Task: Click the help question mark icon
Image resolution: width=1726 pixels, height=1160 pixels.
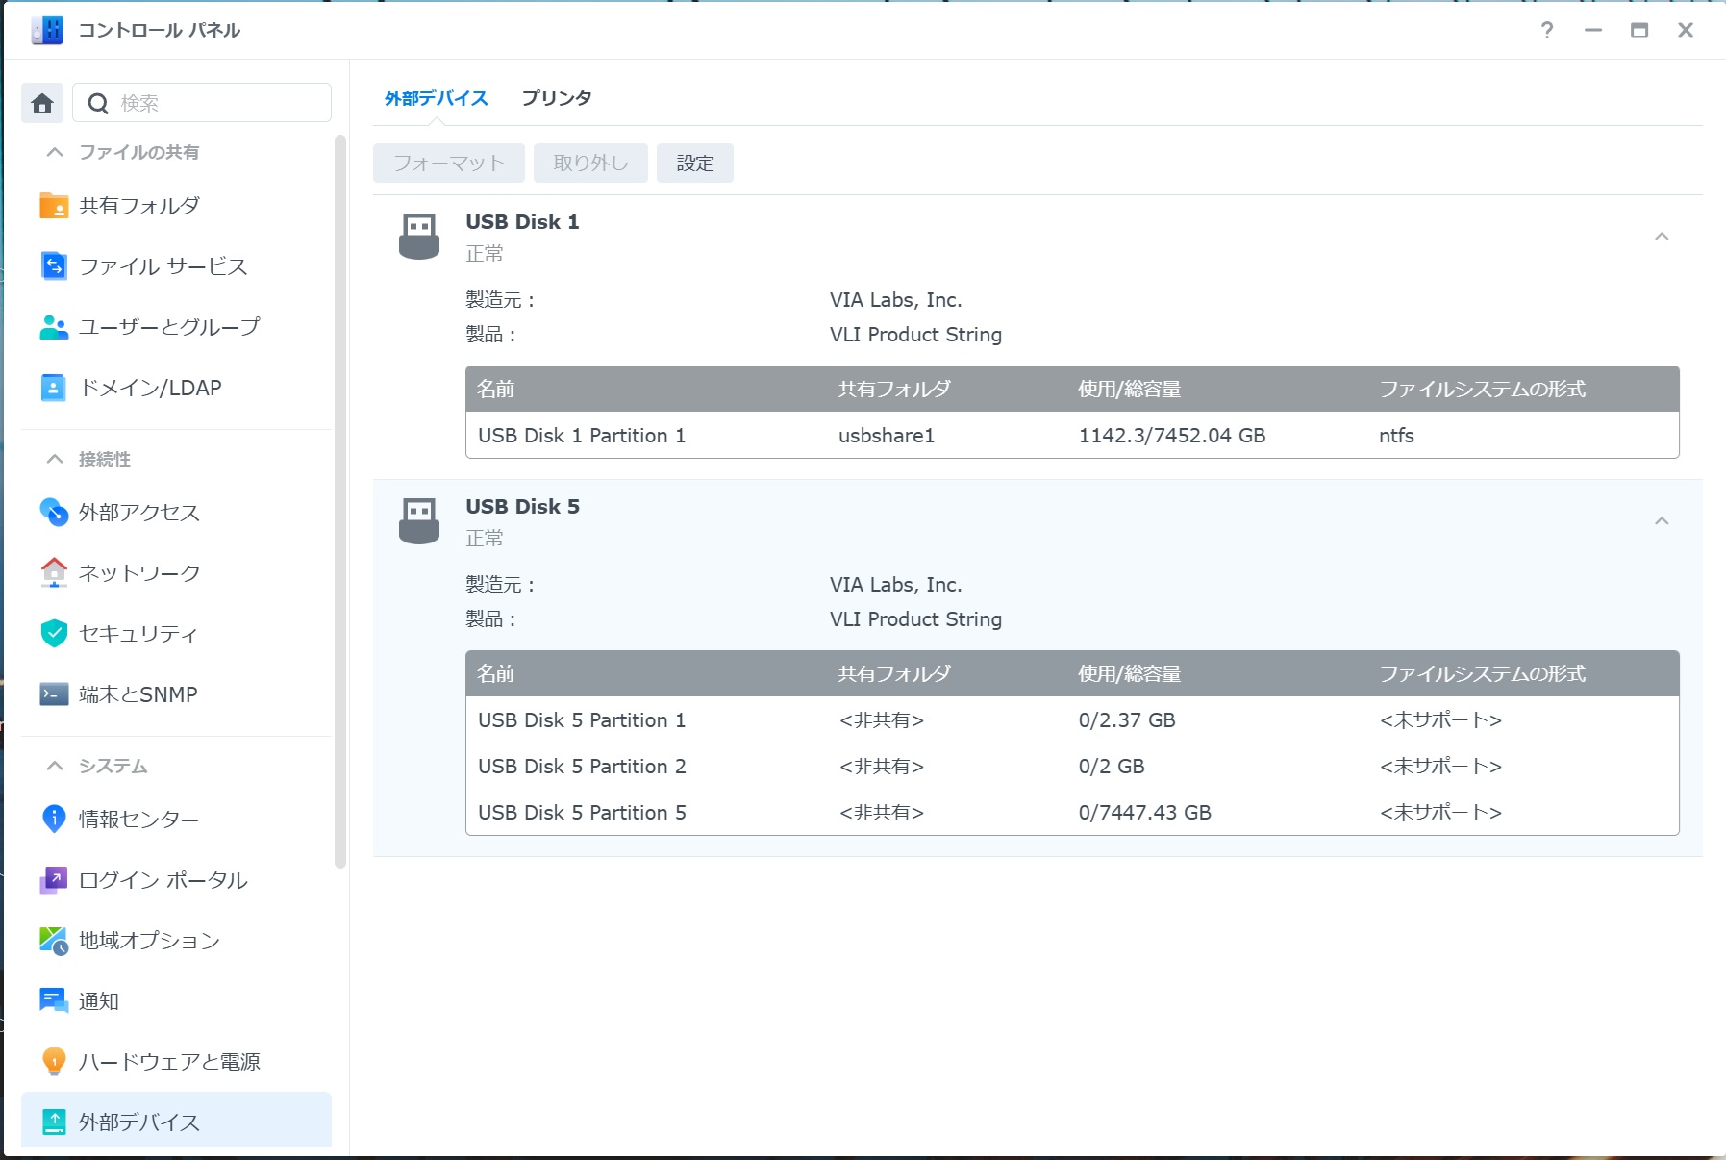Action: (x=1547, y=30)
